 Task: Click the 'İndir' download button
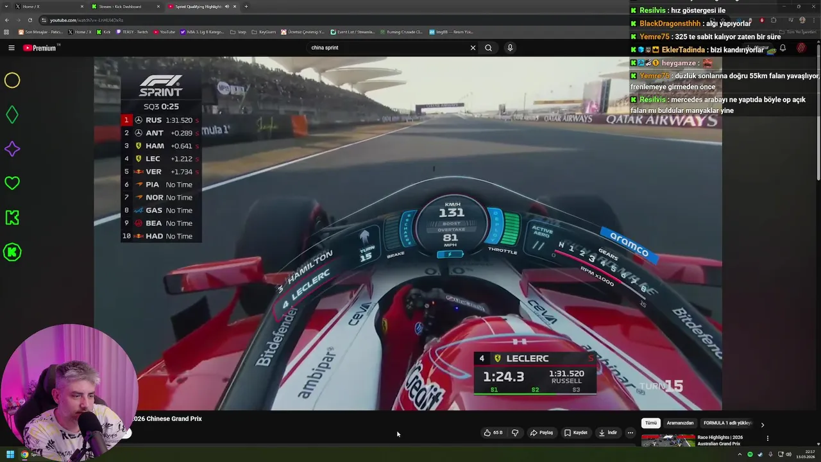click(x=608, y=432)
